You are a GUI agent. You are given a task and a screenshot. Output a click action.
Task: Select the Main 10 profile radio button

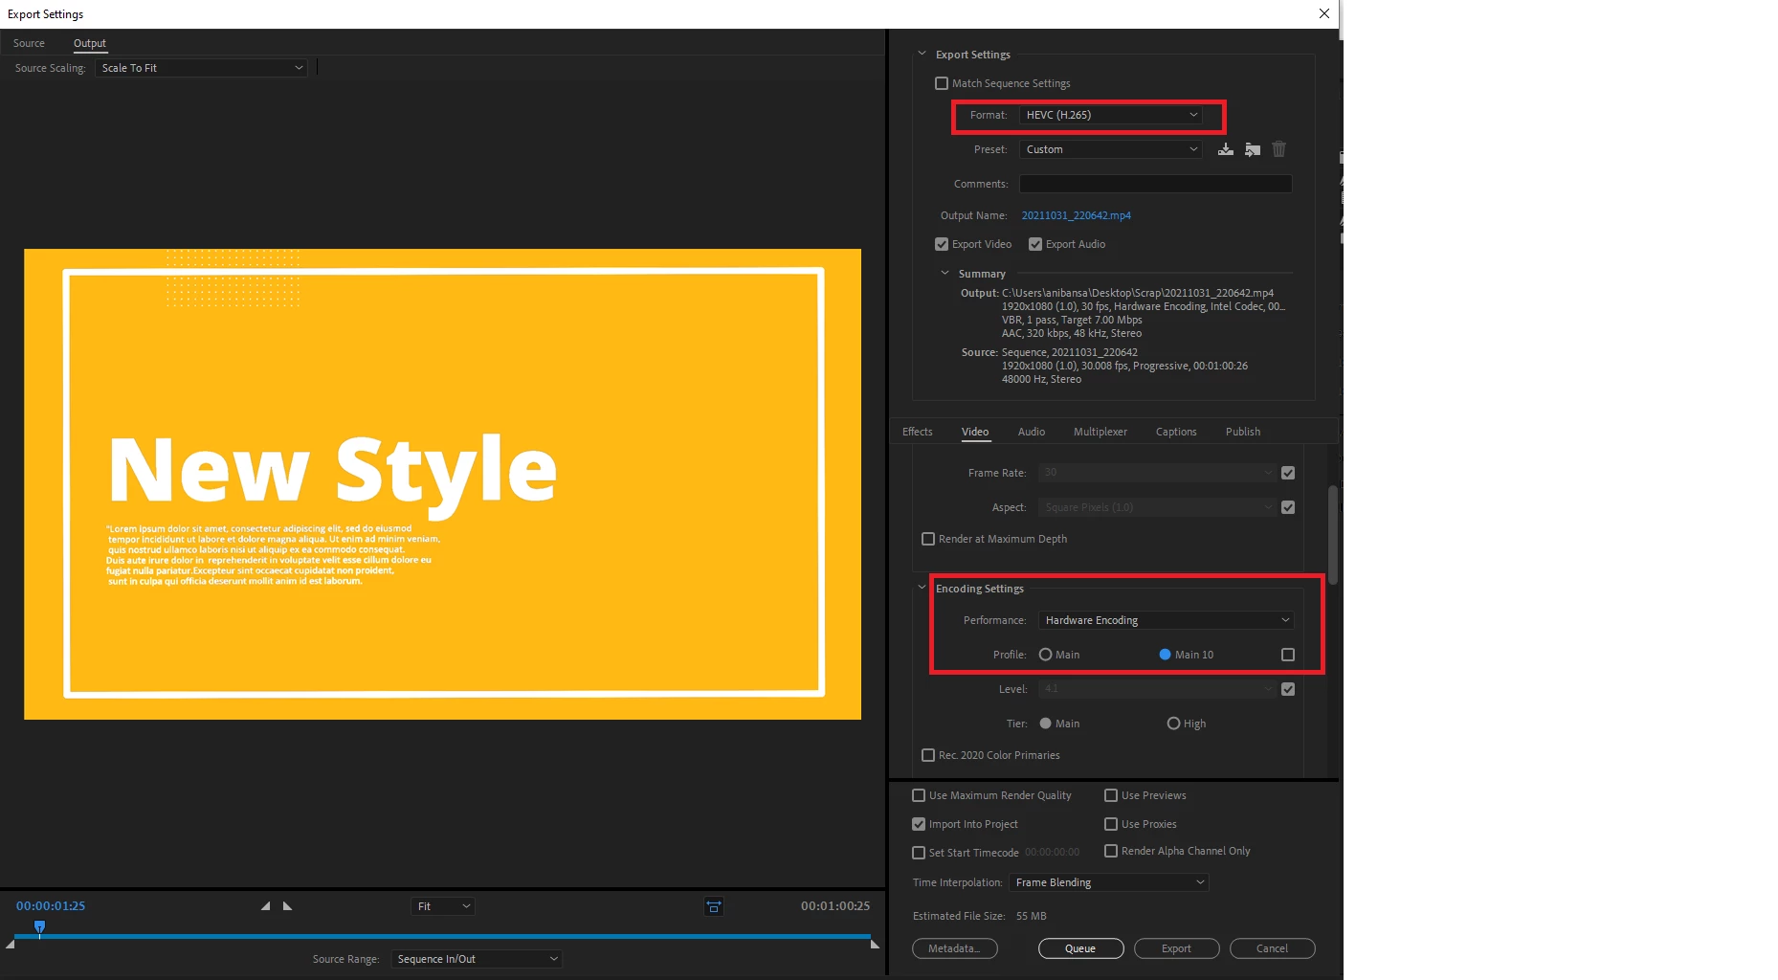(x=1165, y=655)
